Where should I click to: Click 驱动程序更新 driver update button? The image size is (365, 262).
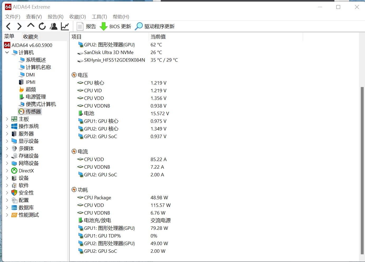point(155,26)
